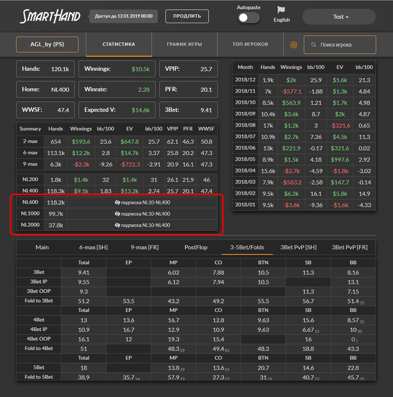
Task: Click the English language label
Action: (x=282, y=20)
